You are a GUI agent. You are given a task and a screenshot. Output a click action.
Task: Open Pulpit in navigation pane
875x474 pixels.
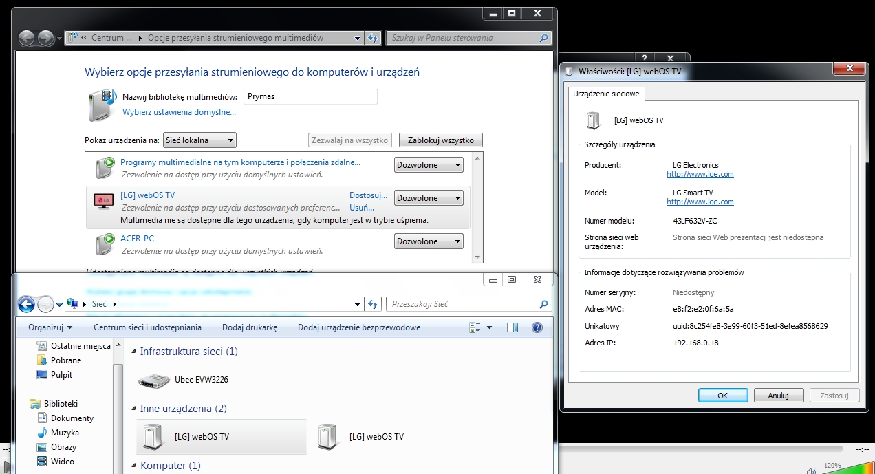click(55, 375)
